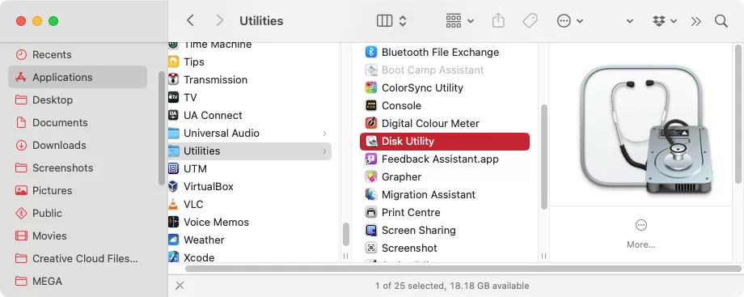Select the VLC cone icon
744x297 pixels.
pos(174,204)
